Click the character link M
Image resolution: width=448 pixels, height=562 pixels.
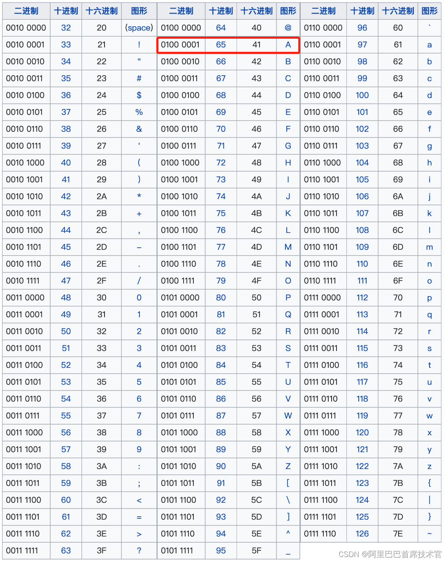pos(288,247)
